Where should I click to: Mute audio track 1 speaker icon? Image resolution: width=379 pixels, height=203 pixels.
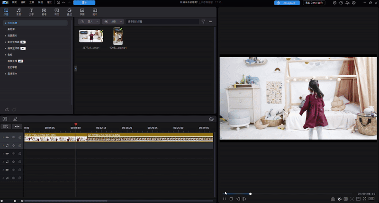(14, 145)
